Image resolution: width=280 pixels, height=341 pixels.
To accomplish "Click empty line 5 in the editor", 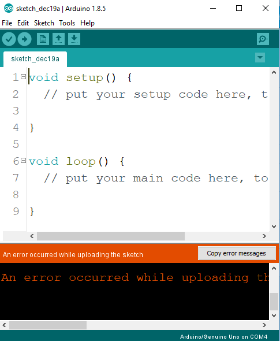I will click(148, 144).
